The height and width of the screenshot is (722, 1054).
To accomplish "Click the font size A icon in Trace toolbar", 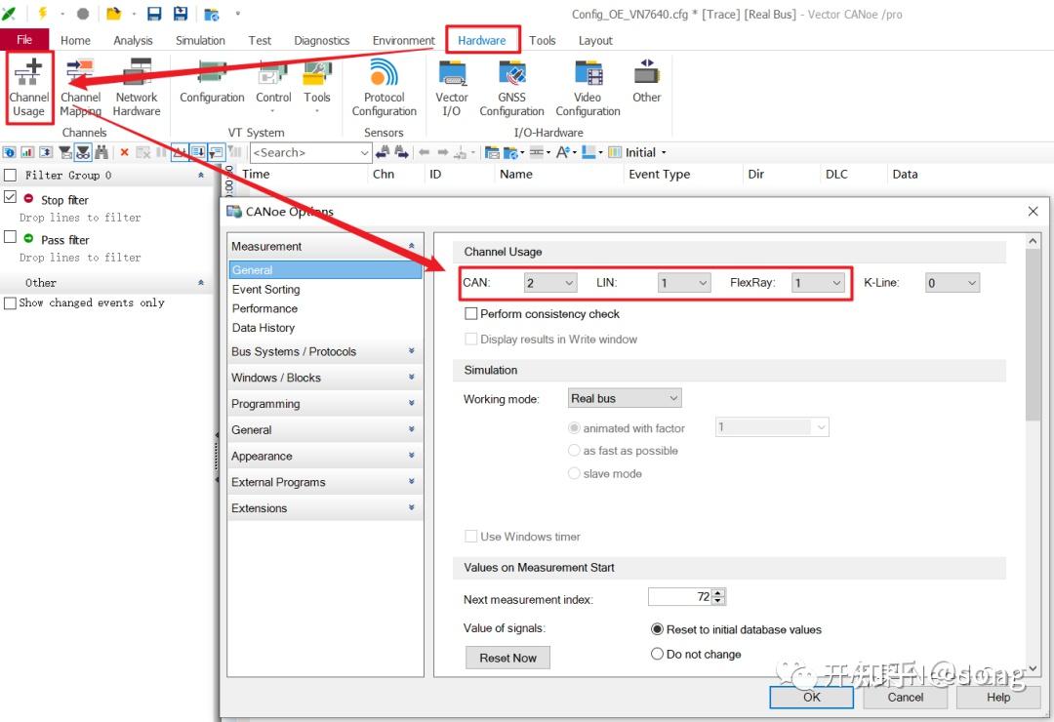I will click(x=563, y=152).
